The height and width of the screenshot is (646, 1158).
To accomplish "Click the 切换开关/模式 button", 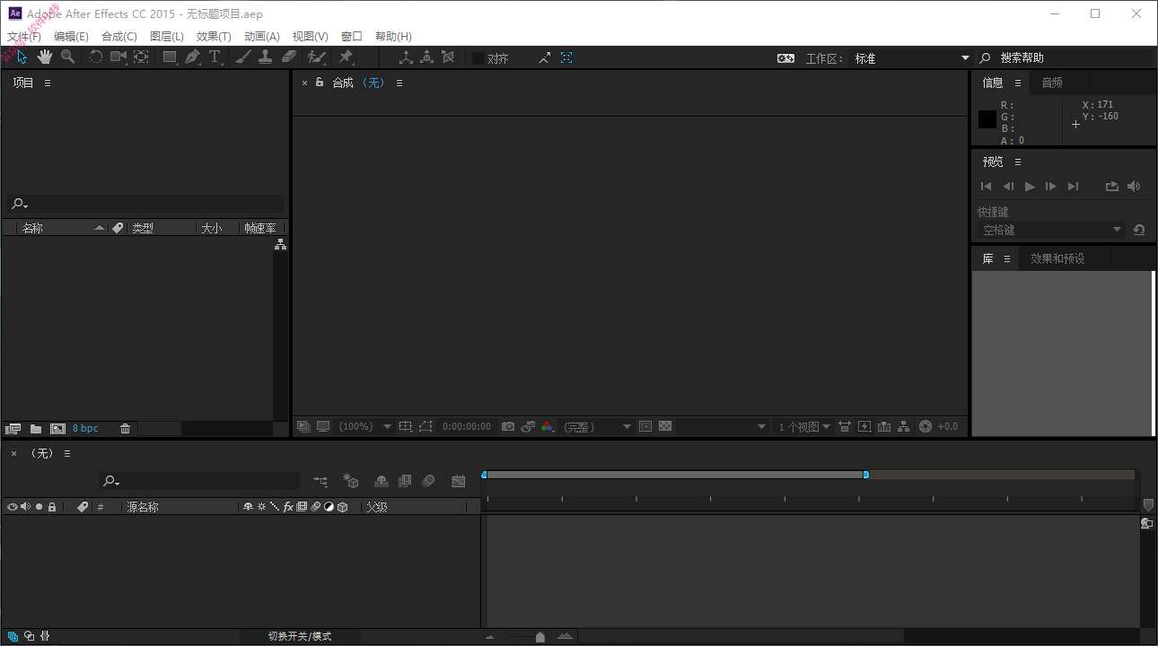I will click(300, 636).
